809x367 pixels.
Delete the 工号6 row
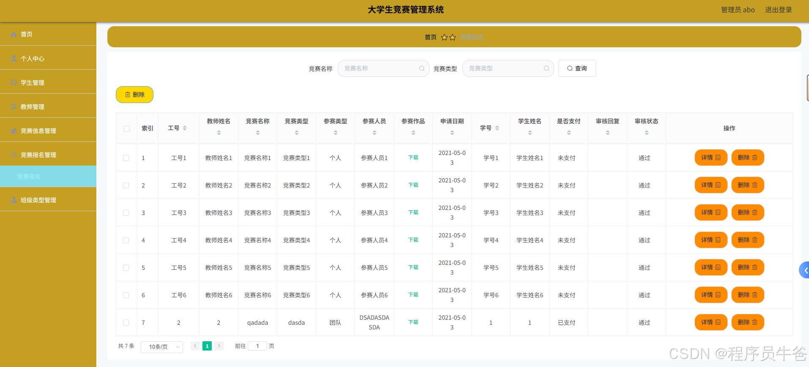(748, 295)
